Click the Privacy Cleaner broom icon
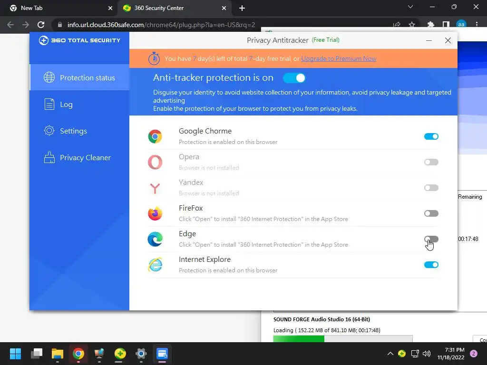Image resolution: width=487 pixels, height=365 pixels. (49, 157)
